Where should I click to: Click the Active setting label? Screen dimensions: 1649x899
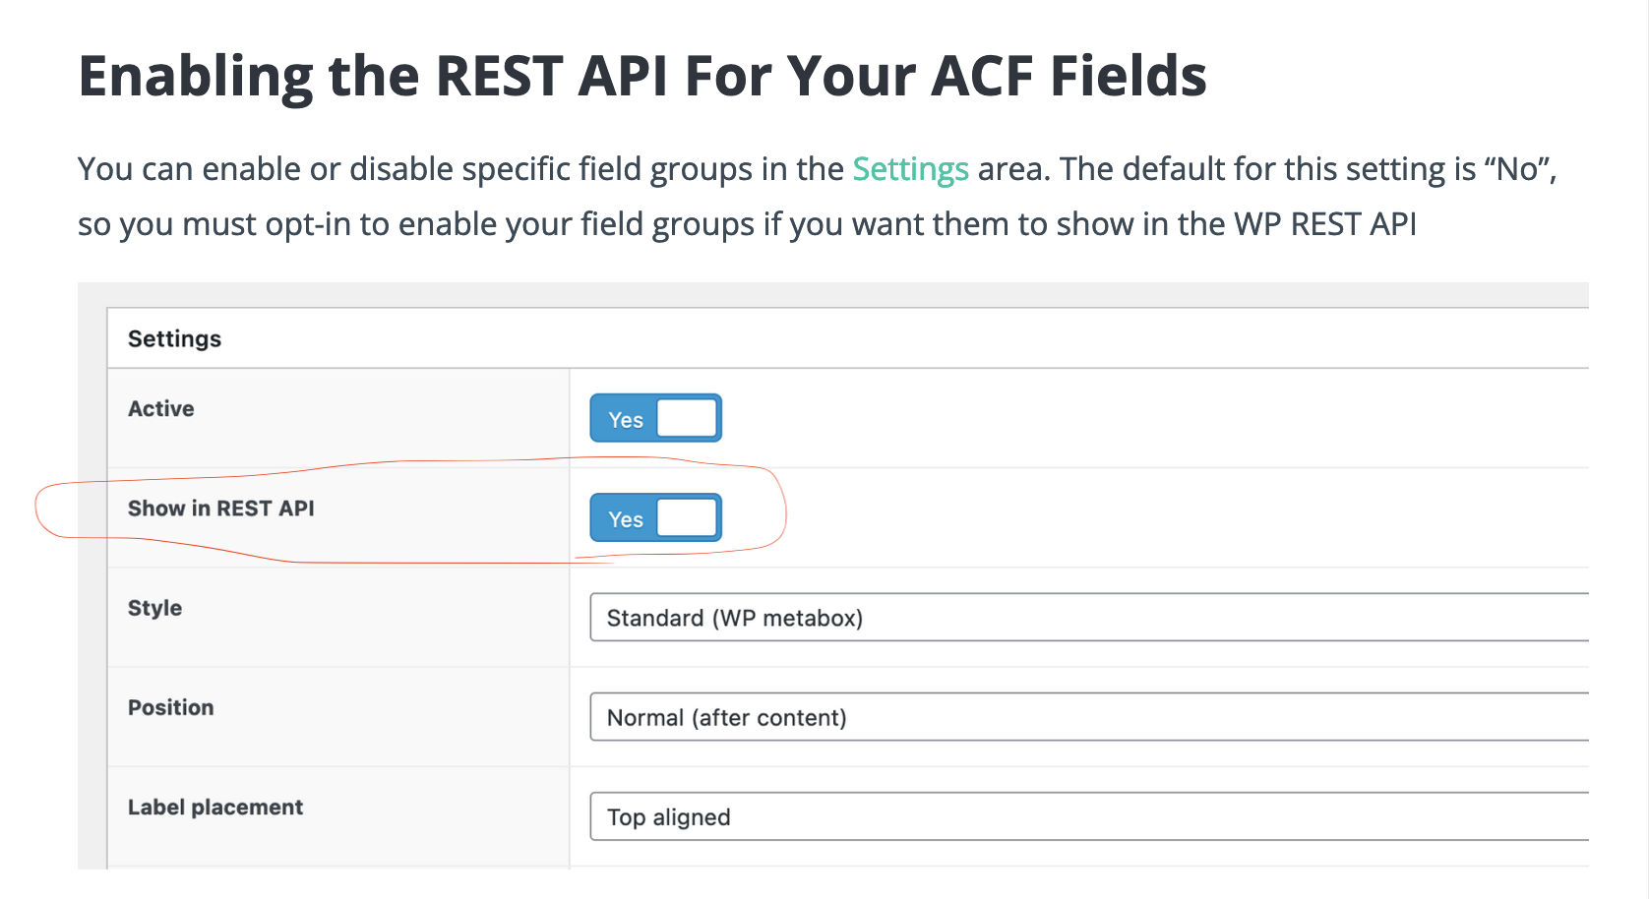point(161,409)
